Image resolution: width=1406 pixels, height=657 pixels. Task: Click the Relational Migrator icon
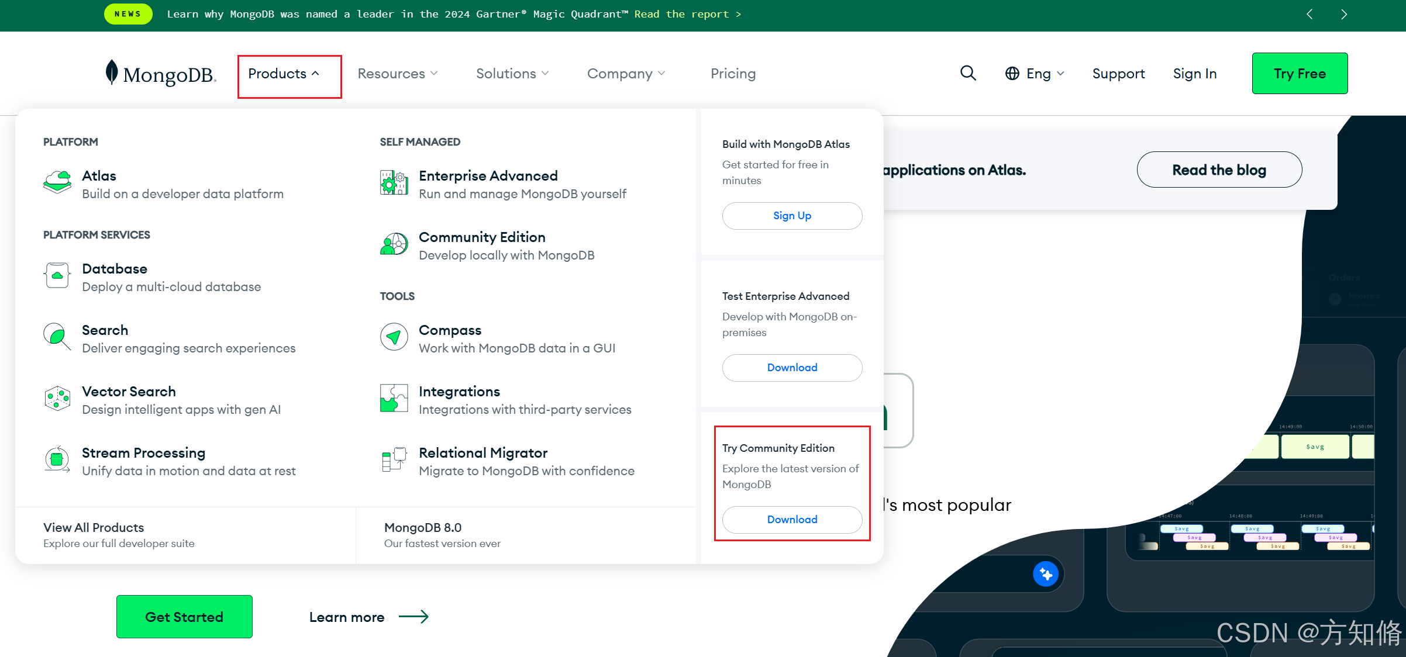point(394,460)
